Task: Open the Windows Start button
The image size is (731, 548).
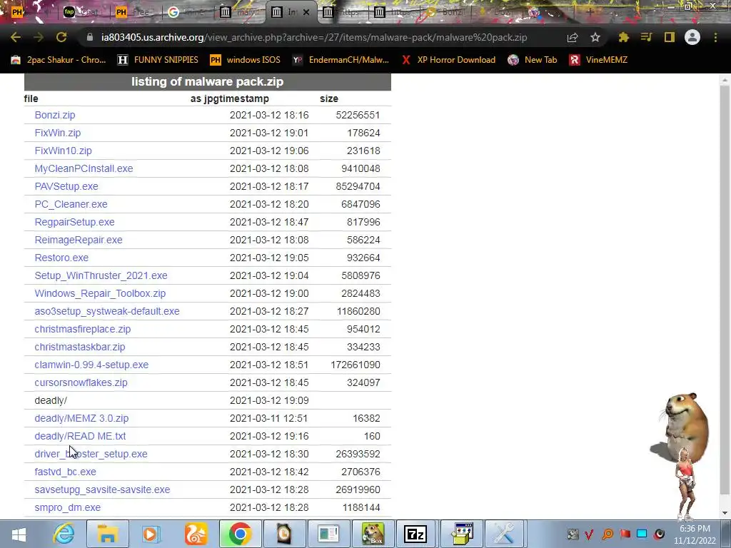Action: [x=18, y=534]
